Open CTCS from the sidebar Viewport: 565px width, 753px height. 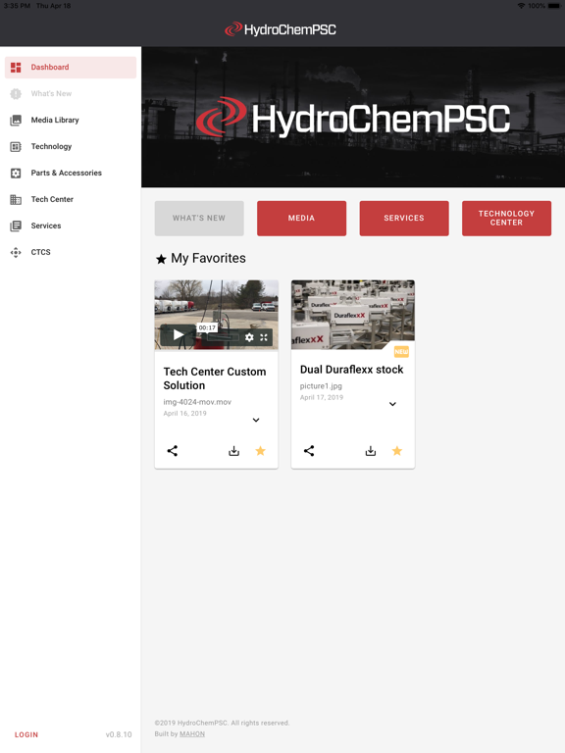(71, 252)
